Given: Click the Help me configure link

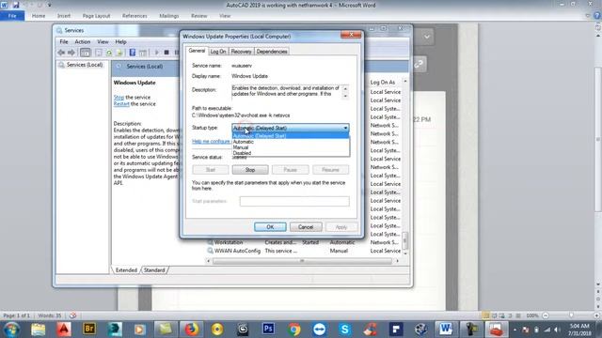Looking at the screenshot, I should pyautogui.click(x=211, y=142).
